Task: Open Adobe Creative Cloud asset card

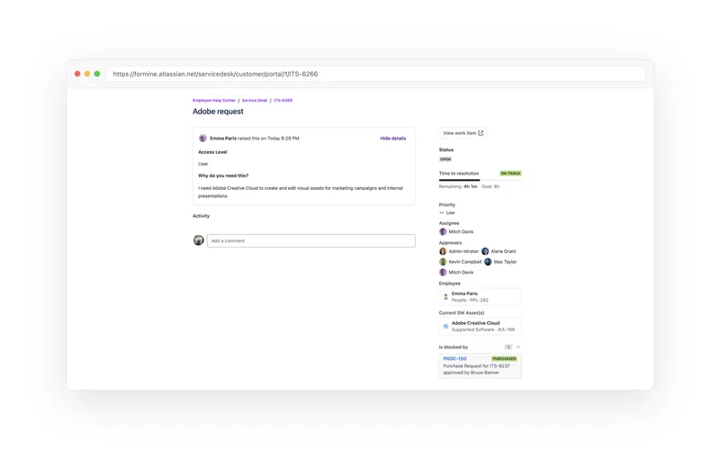Action: [480, 326]
